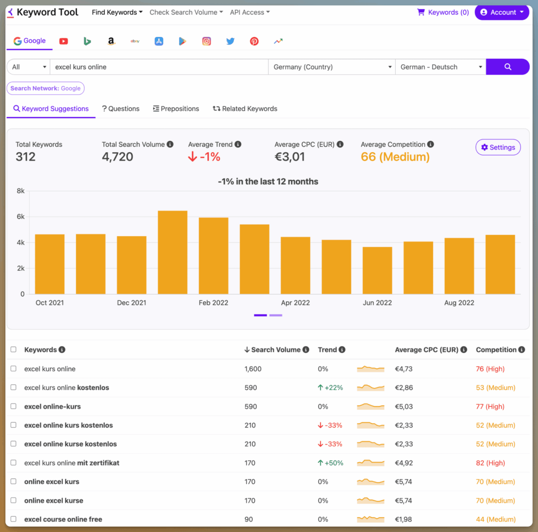Select the Bing platform icon
This screenshot has width=538, height=532.
[87, 41]
